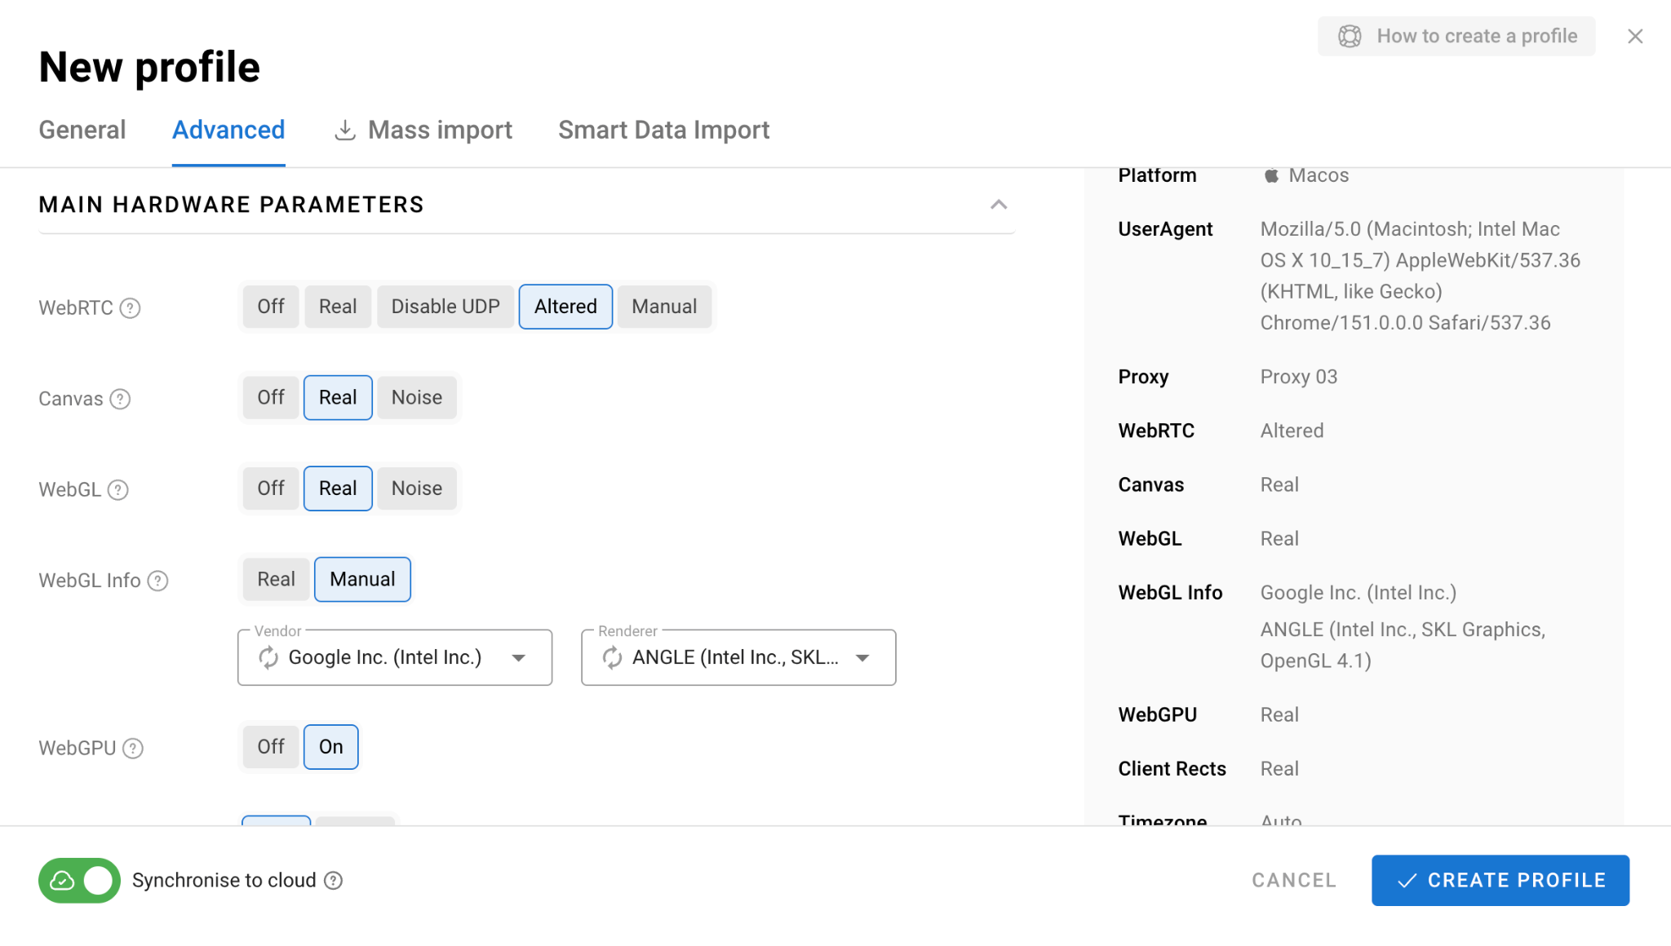Click the UserAgent string in summary

pyautogui.click(x=1421, y=276)
